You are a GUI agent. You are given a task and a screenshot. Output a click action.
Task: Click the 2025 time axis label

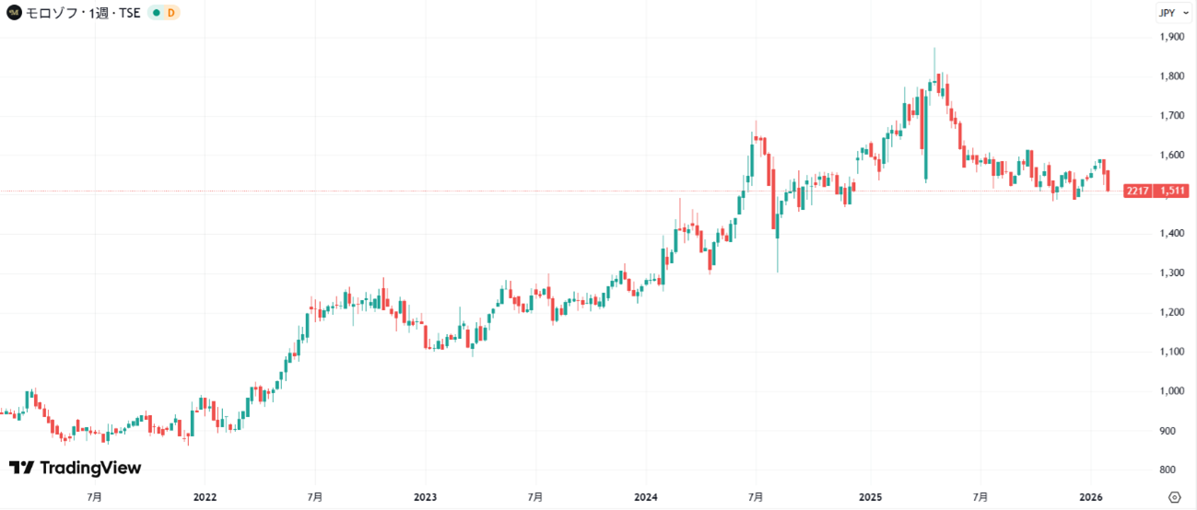click(x=871, y=497)
